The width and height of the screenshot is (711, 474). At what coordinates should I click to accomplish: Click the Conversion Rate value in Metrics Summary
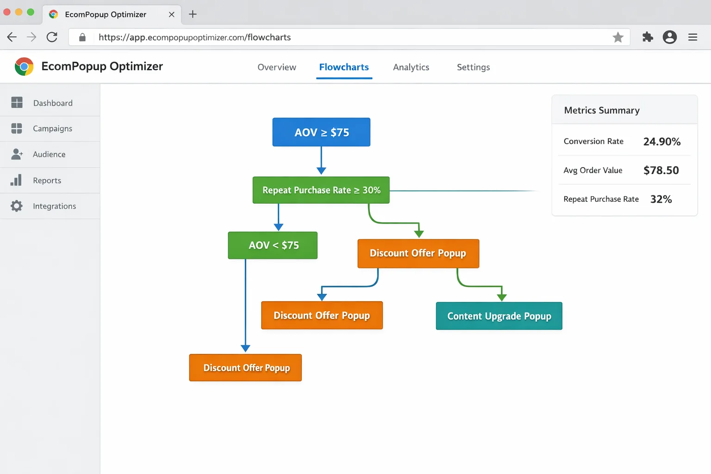point(662,142)
